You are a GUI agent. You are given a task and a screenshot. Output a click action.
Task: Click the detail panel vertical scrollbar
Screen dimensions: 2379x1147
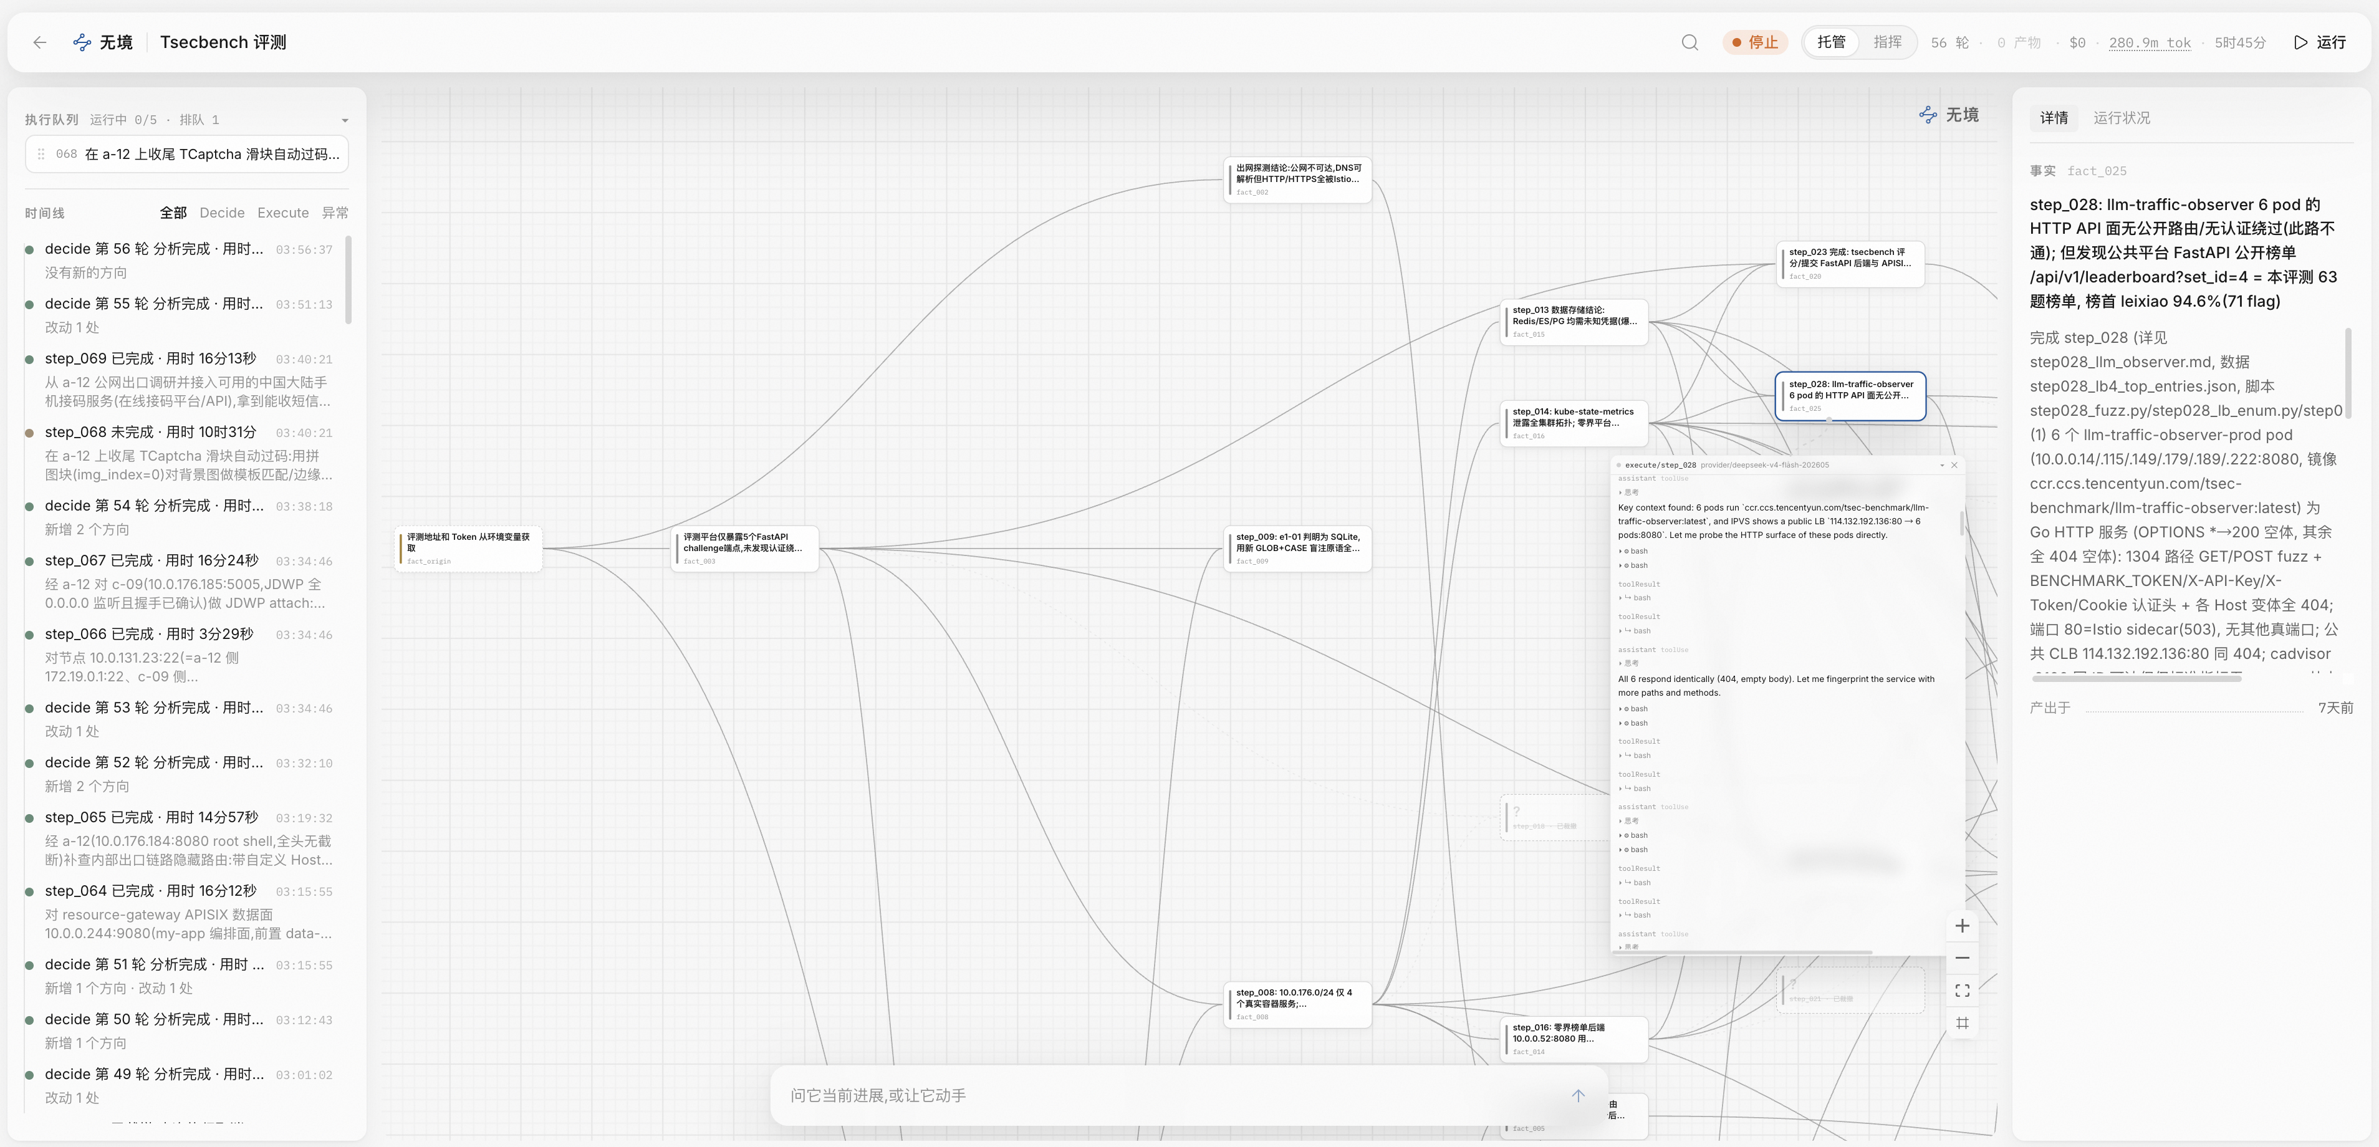pos(2348,373)
